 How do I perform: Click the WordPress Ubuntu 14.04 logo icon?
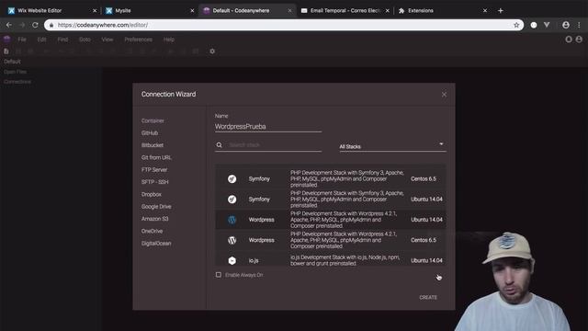(x=232, y=220)
